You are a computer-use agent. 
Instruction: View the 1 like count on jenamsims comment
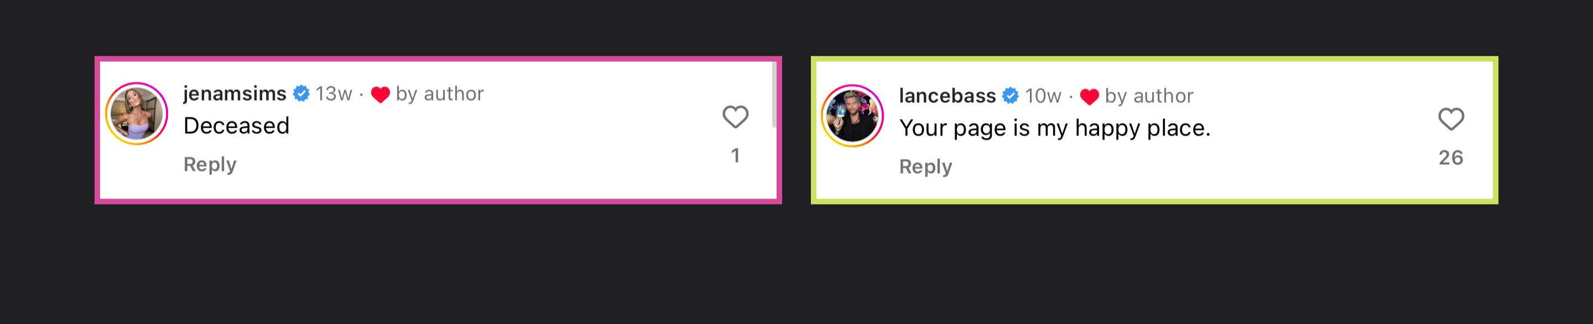[735, 155]
